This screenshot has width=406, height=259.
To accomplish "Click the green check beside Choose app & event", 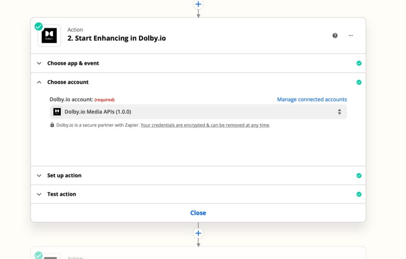I will 359,63.
